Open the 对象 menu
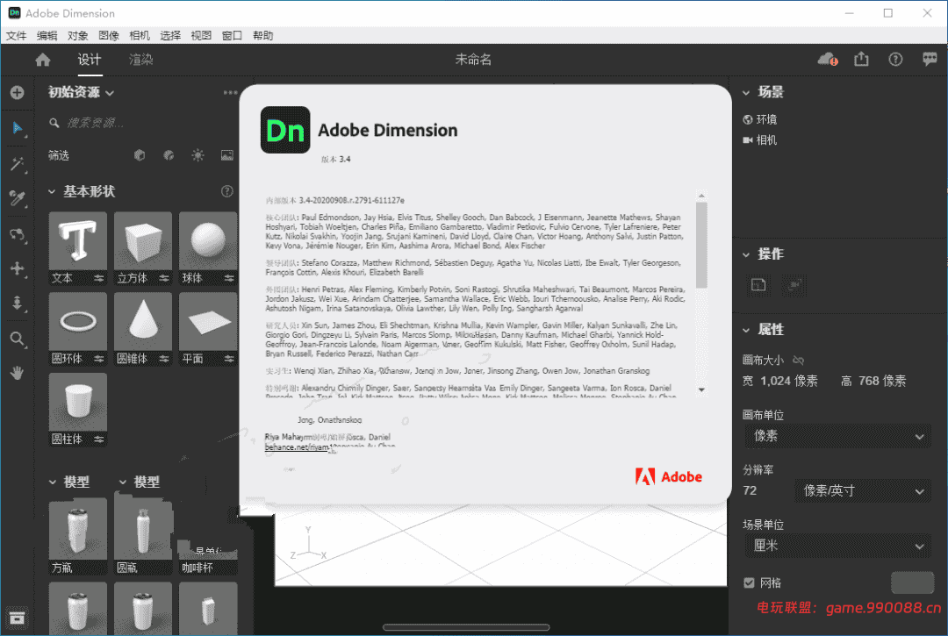This screenshot has width=948, height=636. pyautogui.click(x=77, y=35)
